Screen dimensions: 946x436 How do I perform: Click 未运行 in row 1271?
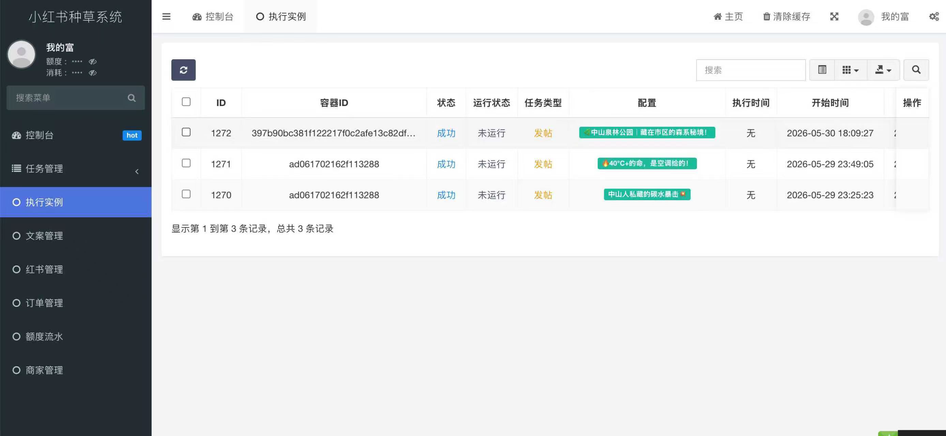[x=491, y=164]
